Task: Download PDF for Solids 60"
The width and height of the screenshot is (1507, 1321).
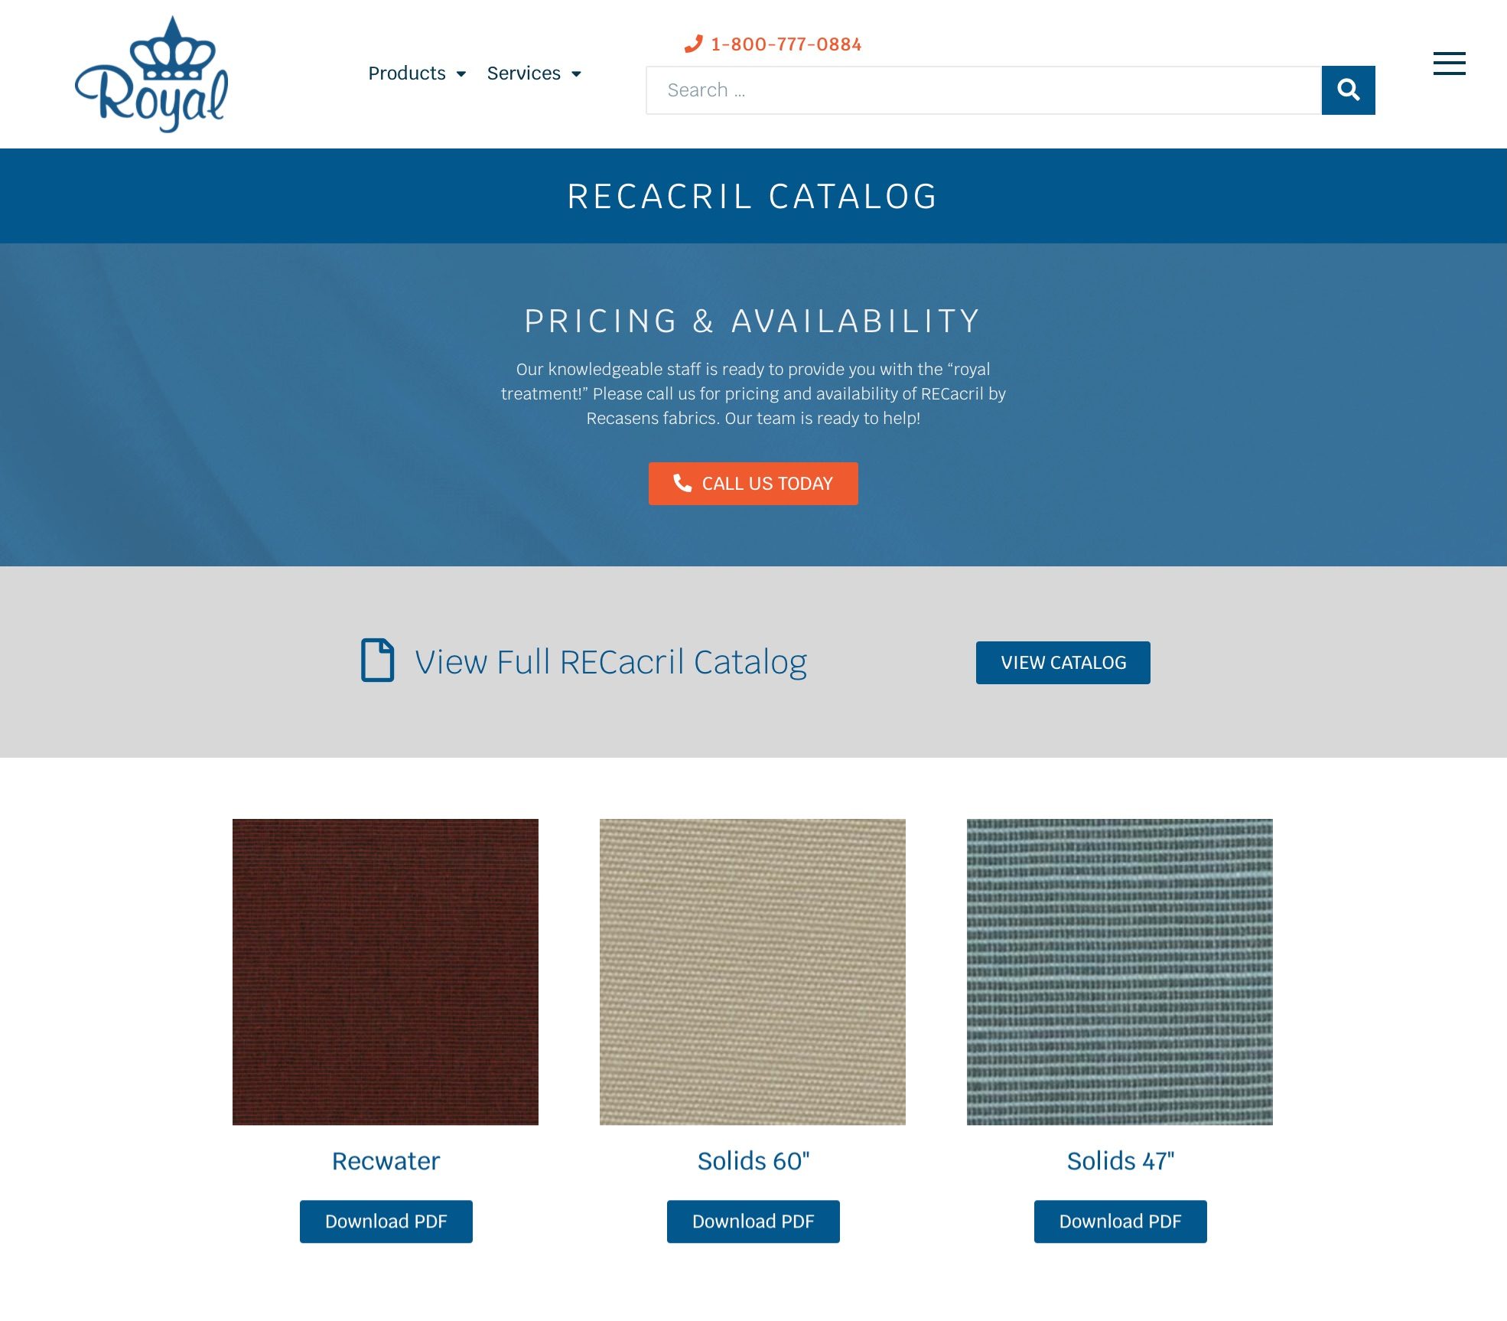Action: point(753,1222)
